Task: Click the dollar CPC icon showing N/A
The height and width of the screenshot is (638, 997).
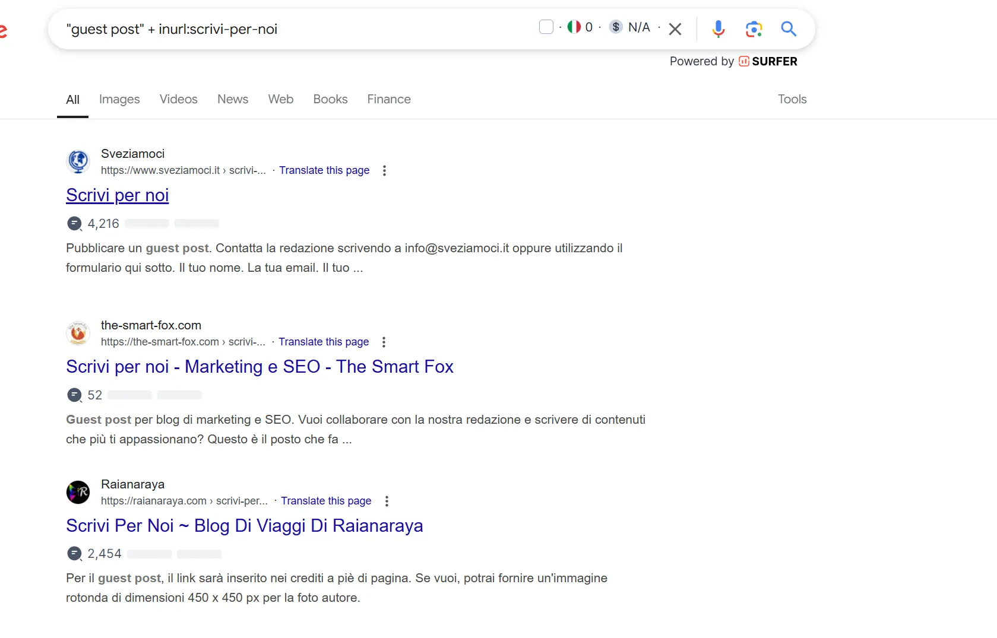Action: (x=616, y=27)
